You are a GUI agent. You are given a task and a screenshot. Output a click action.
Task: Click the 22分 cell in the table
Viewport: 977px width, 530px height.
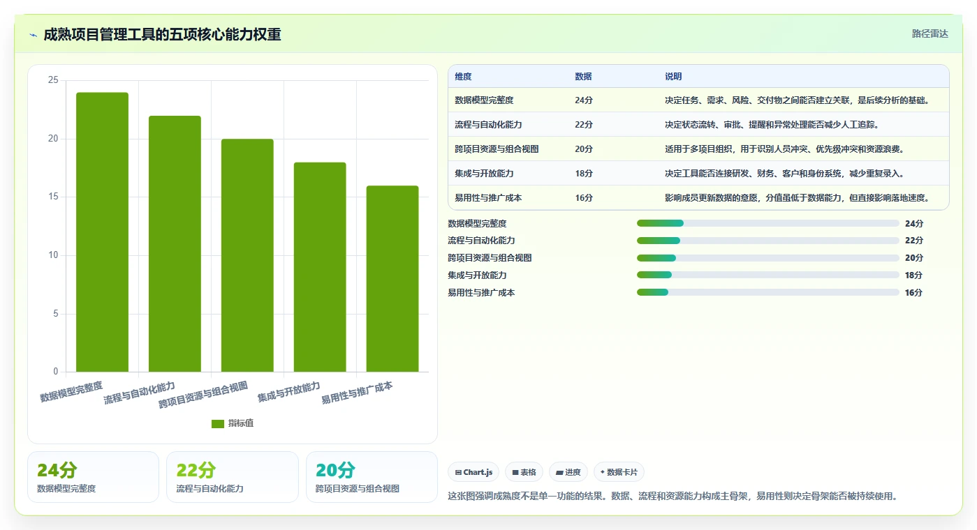(584, 125)
